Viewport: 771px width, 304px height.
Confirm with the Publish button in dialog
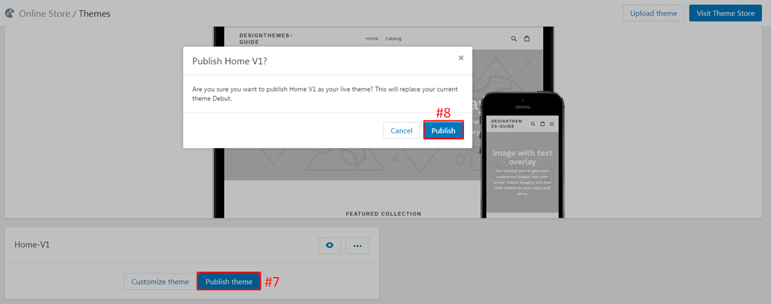[443, 130]
